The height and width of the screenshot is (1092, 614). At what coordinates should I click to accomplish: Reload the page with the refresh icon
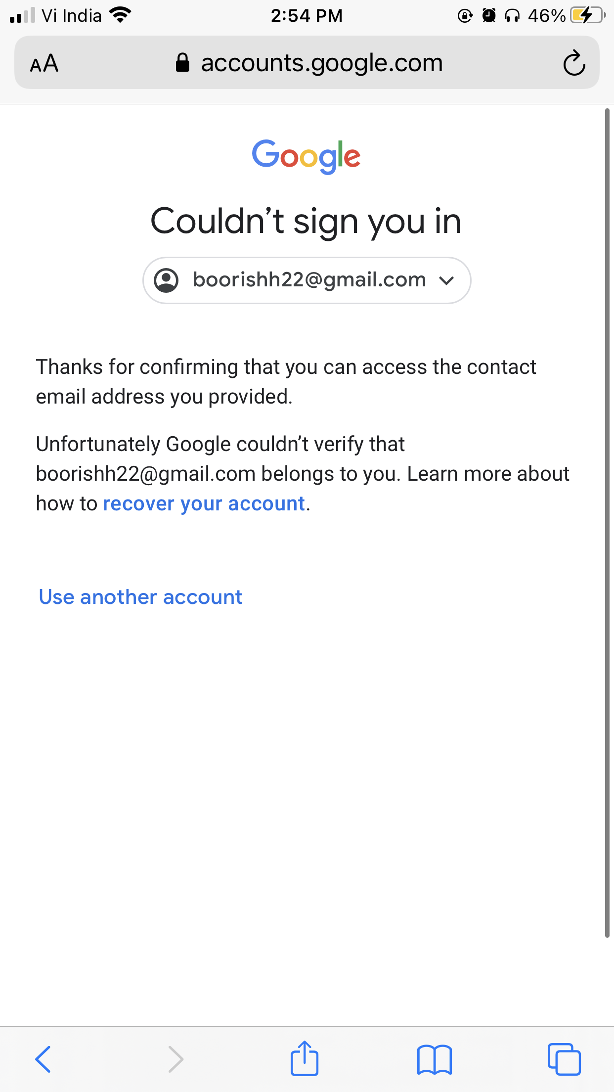pyautogui.click(x=574, y=63)
